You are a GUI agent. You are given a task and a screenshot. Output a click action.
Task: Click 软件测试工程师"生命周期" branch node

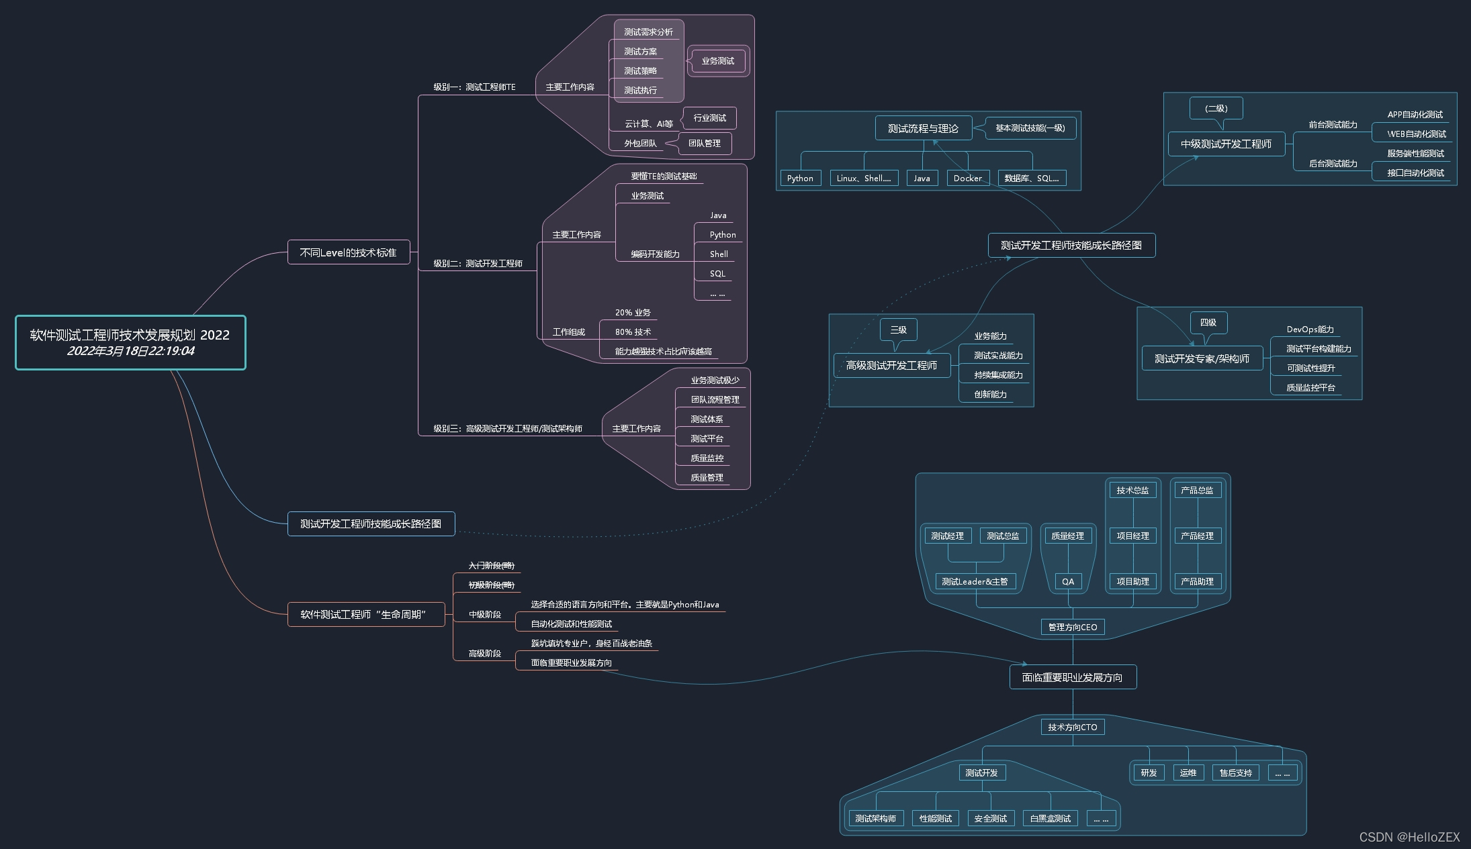pyautogui.click(x=365, y=614)
